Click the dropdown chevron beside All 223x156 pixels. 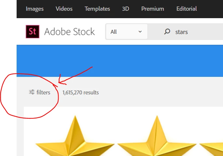140,31
